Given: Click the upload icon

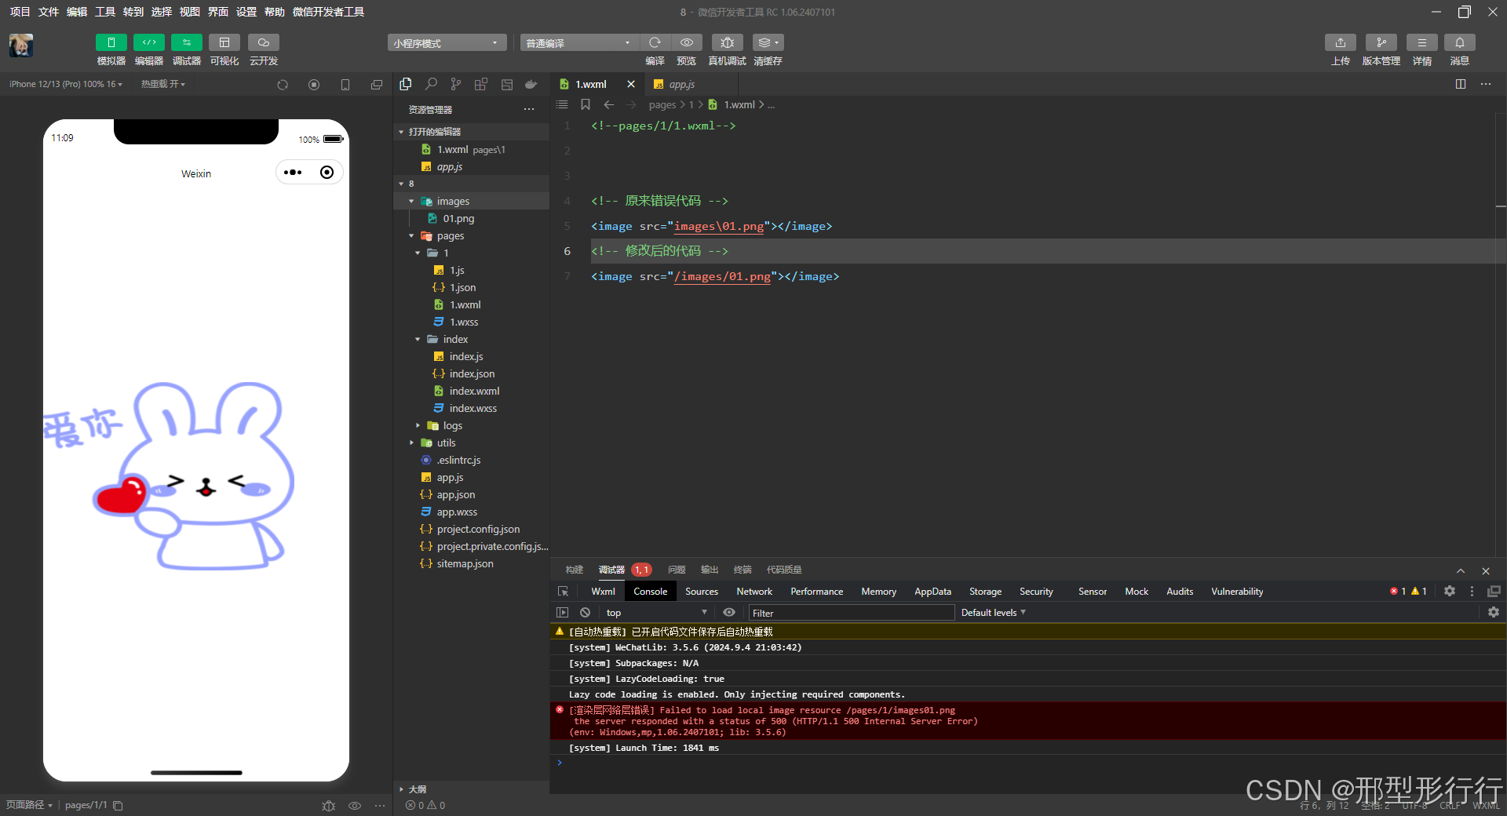Looking at the screenshot, I should click(1341, 42).
